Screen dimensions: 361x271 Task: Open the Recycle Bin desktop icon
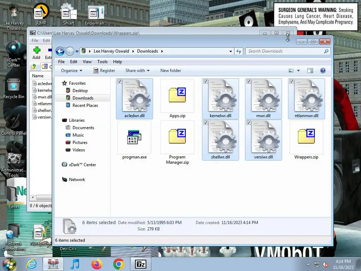pyautogui.click(x=14, y=89)
